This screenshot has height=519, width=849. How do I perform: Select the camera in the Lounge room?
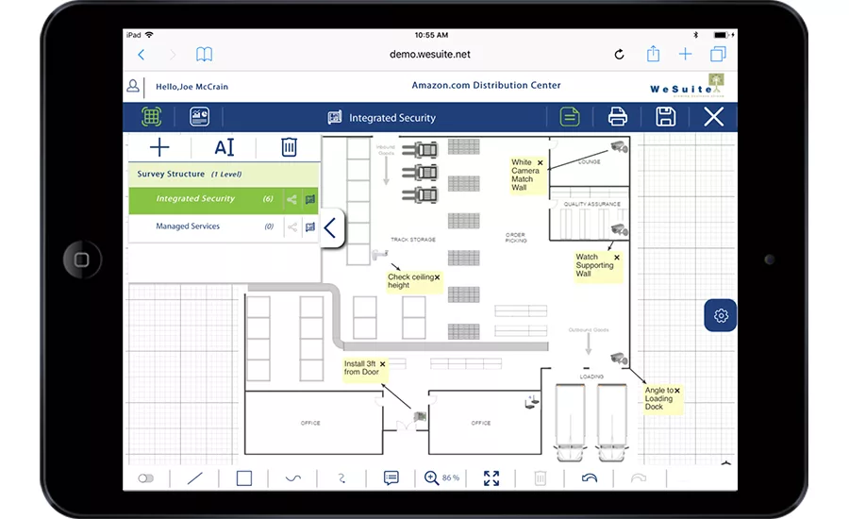(620, 146)
